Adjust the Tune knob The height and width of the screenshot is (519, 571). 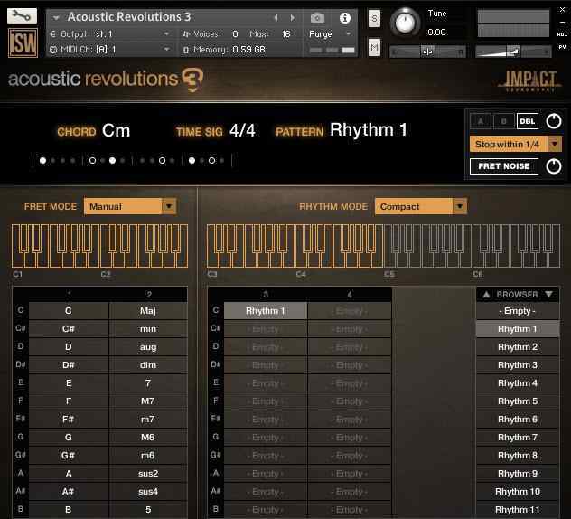click(x=405, y=23)
